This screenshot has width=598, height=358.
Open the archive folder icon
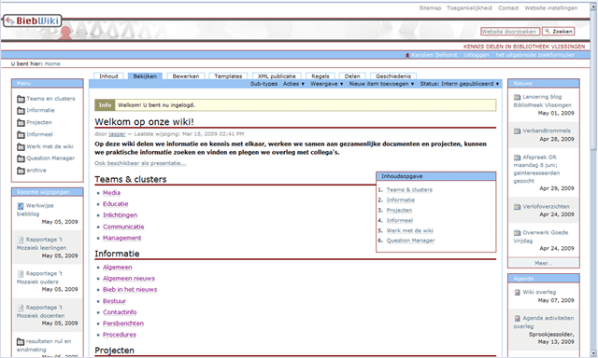click(21, 171)
